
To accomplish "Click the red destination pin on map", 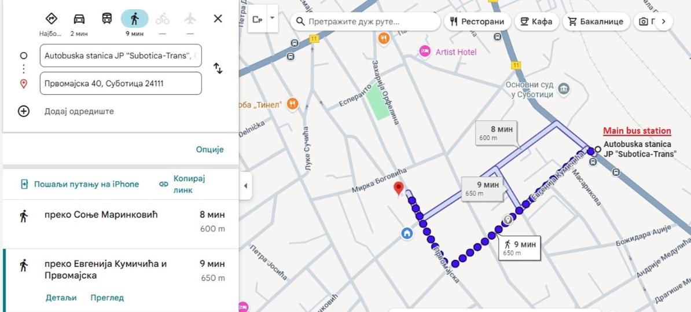I will click(x=398, y=188).
